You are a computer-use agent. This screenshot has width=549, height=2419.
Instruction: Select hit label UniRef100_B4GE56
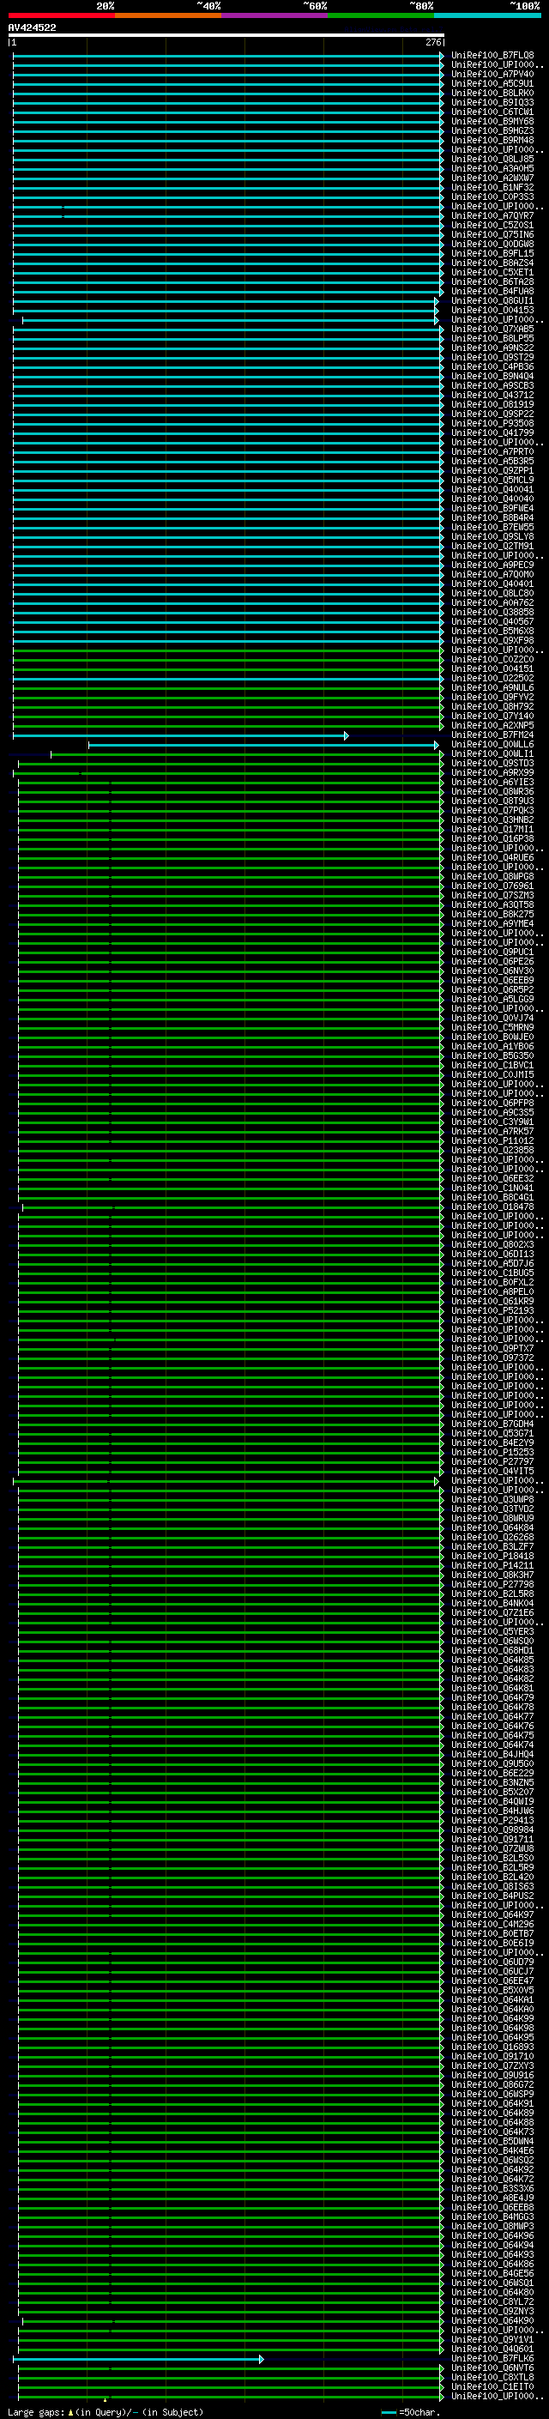point(492,2273)
